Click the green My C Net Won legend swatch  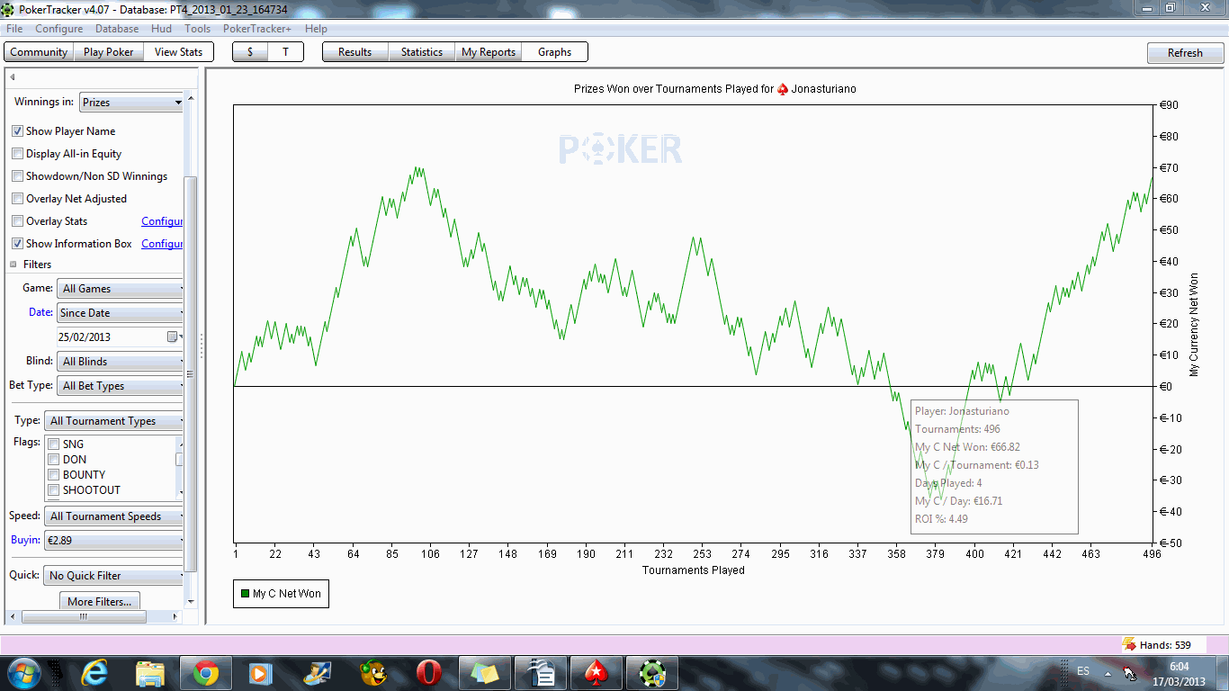pos(245,594)
